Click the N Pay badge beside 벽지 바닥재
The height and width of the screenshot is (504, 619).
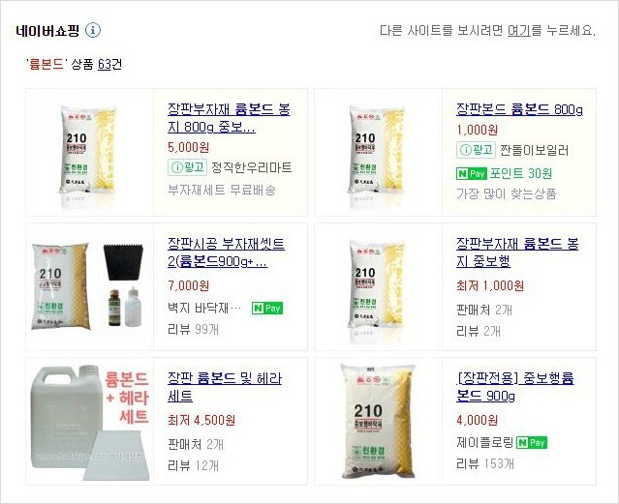point(267,309)
